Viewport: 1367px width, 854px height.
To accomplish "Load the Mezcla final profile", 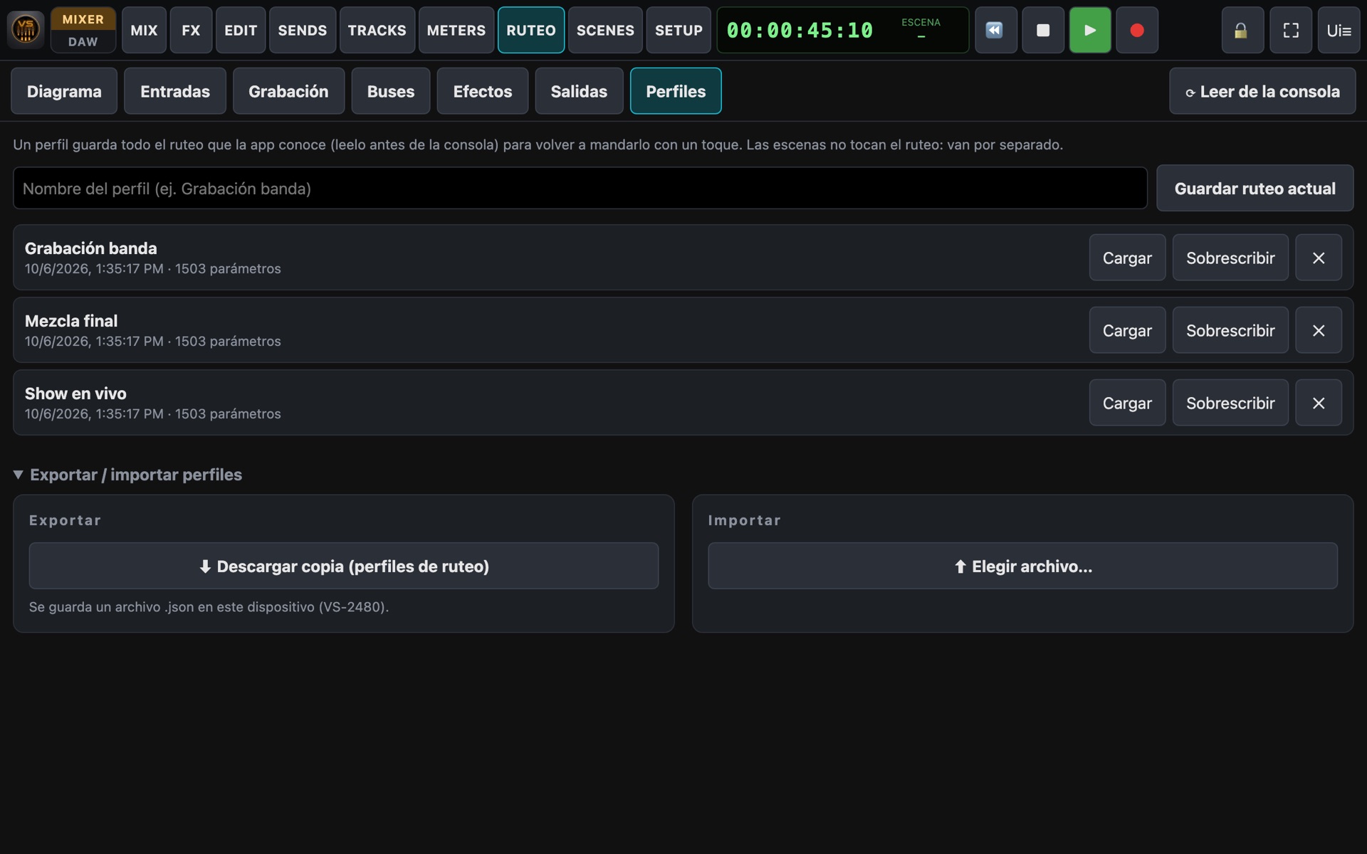I will point(1127,330).
